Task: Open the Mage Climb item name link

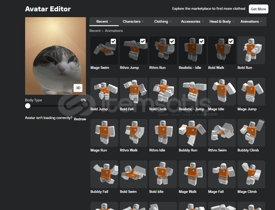Action: click(x=247, y=192)
